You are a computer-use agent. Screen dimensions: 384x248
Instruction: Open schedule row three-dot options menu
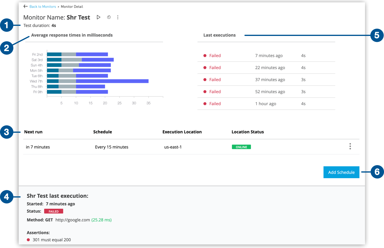point(350,146)
